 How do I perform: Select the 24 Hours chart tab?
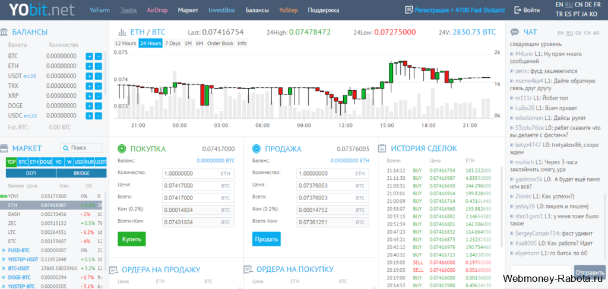pyautogui.click(x=150, y=43)
